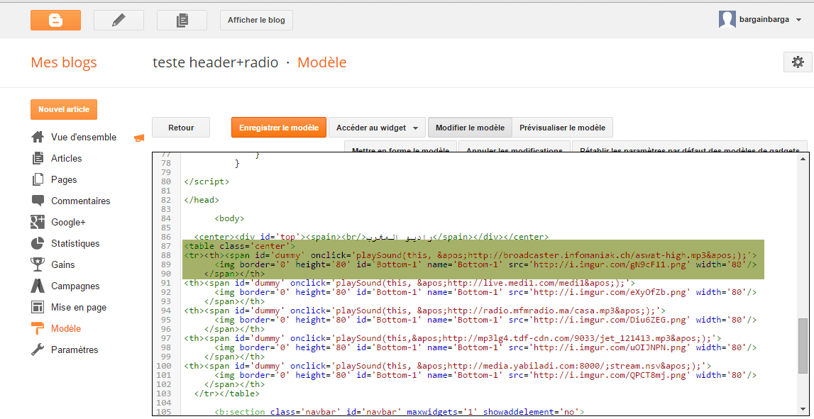
Task: Open Mise en page in sidebar
Action: pyautogui.click(x=78, y=308)
